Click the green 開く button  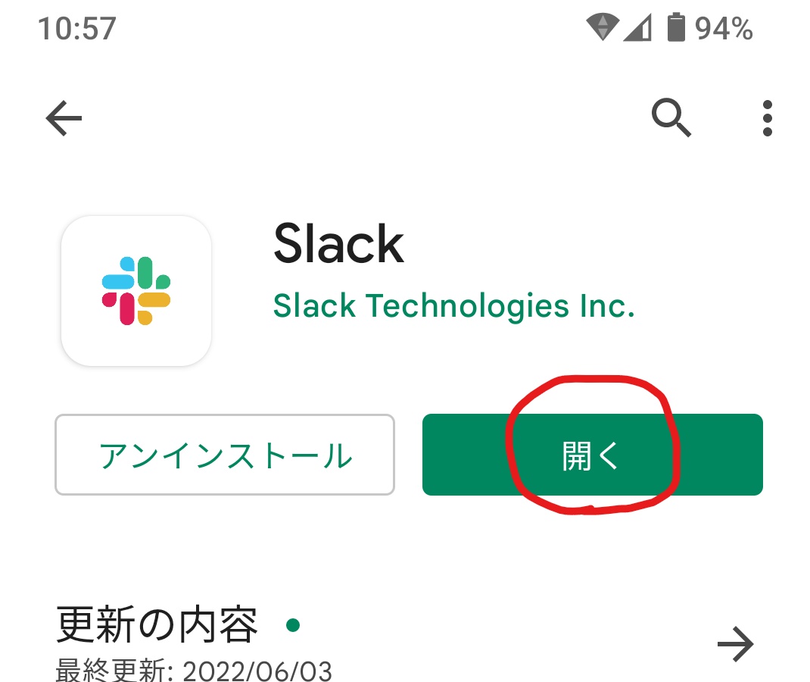click(593, 455)
